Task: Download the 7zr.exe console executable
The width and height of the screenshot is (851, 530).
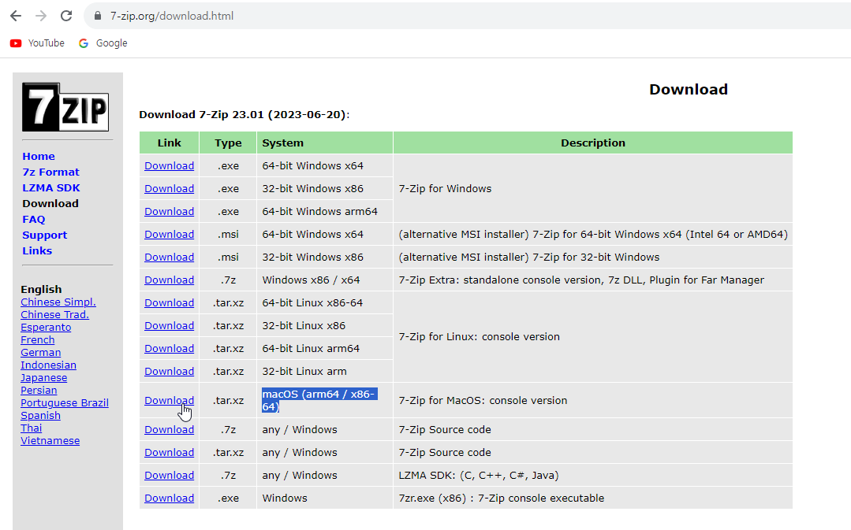Action: pos(169,498)
